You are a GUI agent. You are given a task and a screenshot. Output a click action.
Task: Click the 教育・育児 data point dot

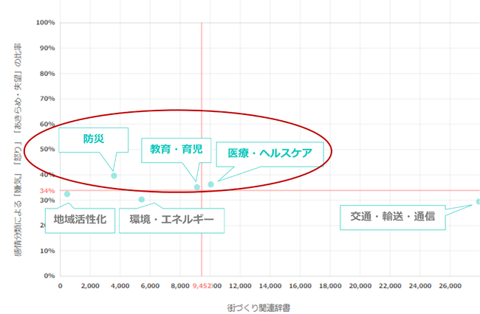coord(196,187)
